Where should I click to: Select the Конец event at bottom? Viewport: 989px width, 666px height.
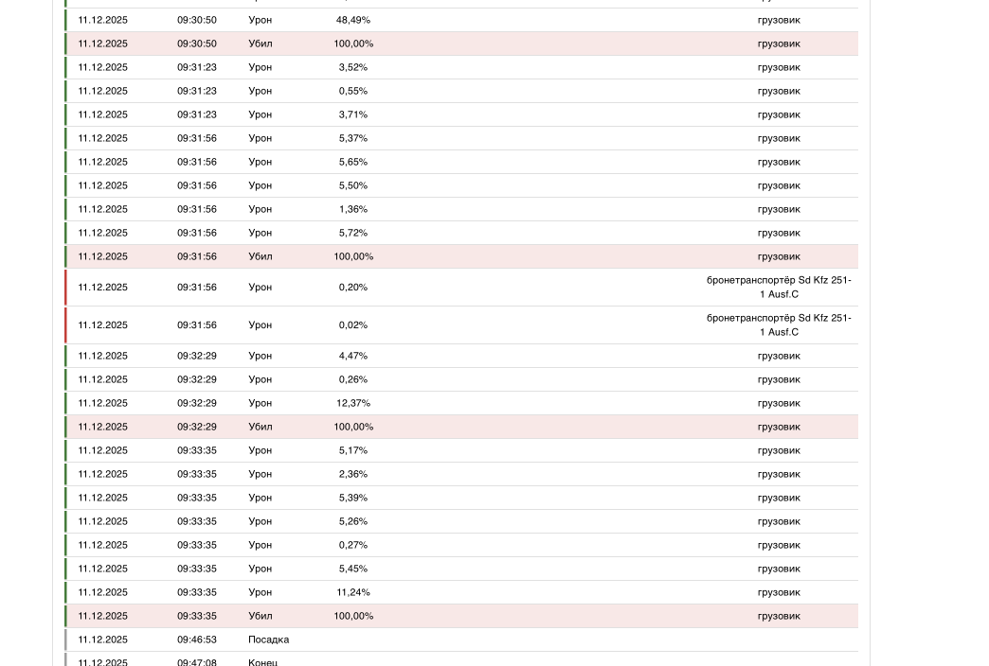(x=262, y=661)
